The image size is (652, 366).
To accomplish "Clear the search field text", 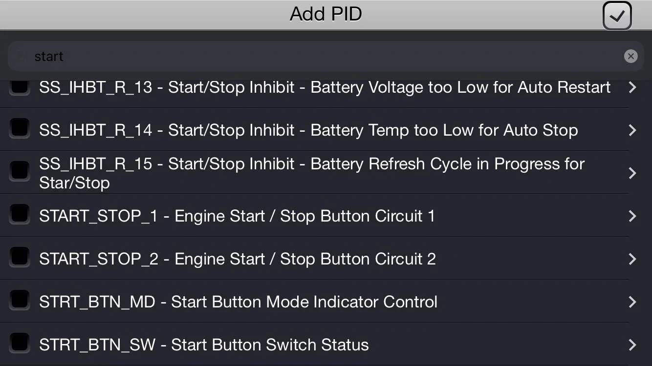I will 630,57.
